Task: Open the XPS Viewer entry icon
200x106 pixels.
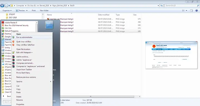Action: [x=3, y=64]
